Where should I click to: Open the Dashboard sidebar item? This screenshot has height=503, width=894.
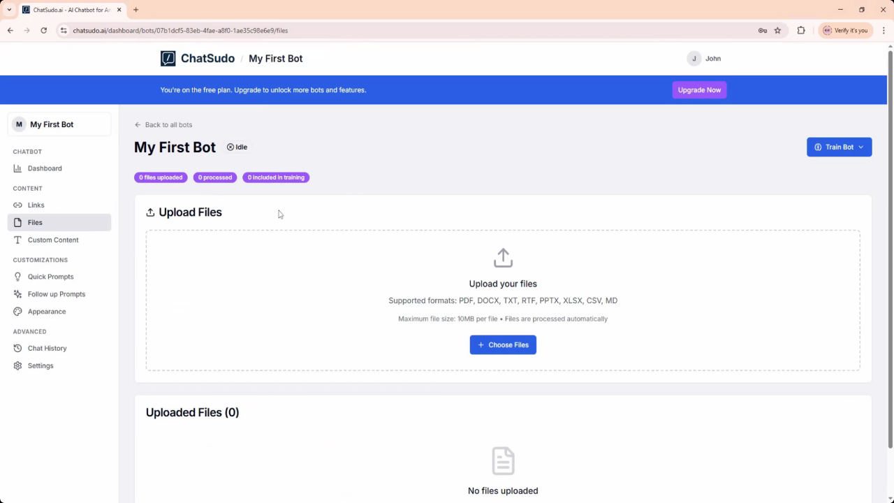coord(59,168)
